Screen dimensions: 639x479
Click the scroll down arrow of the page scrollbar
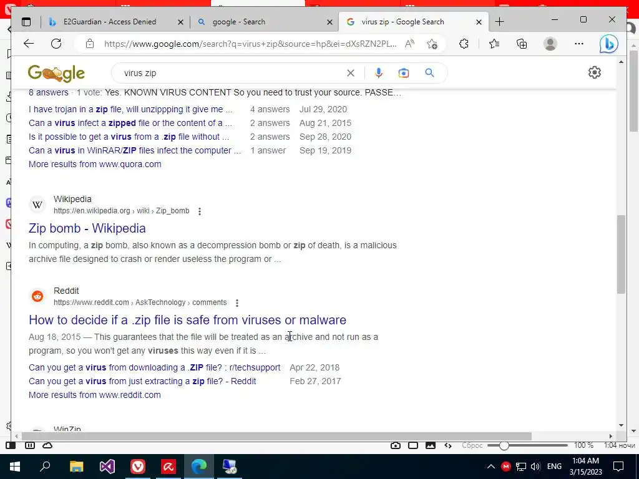(621, 425)
